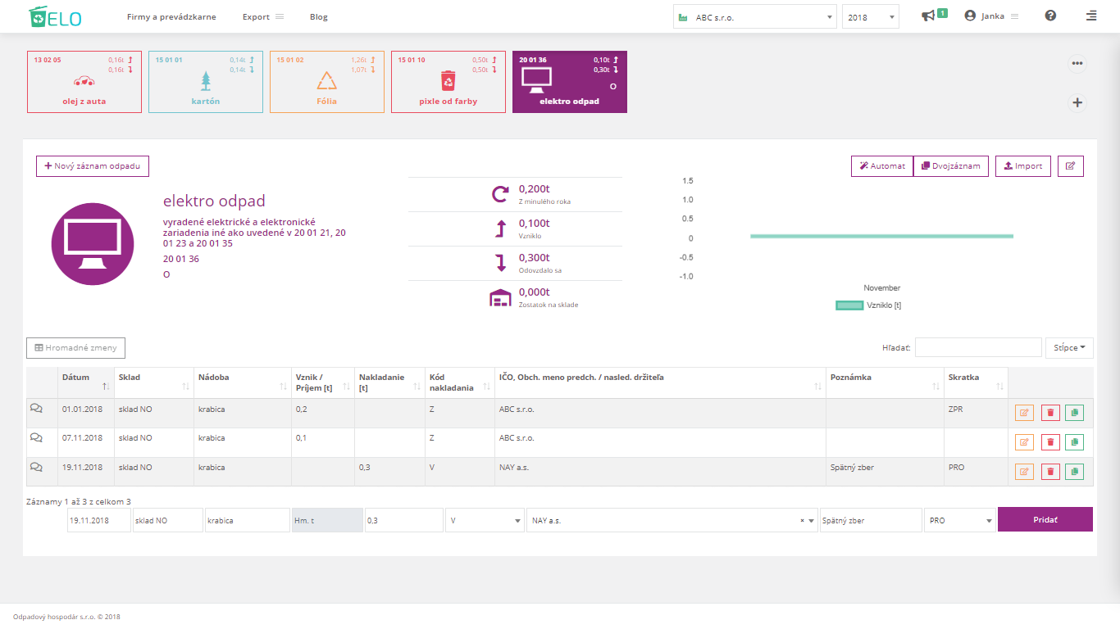Viewport: 1120px width, 629px height.
Task: Edit the 19.11.2018 record
Action: (x=1024, y=472)
